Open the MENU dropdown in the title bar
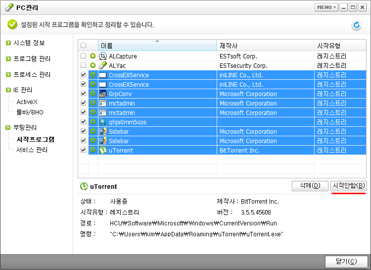Viewport: 371px width, 270px height. [326, 7]
